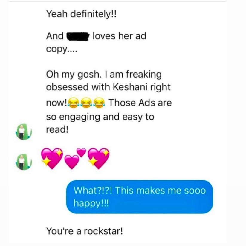The width and height of the screenshot is (246, 246).
Task: Click the third laughing-crying emoji
Action: pos(99,103)
